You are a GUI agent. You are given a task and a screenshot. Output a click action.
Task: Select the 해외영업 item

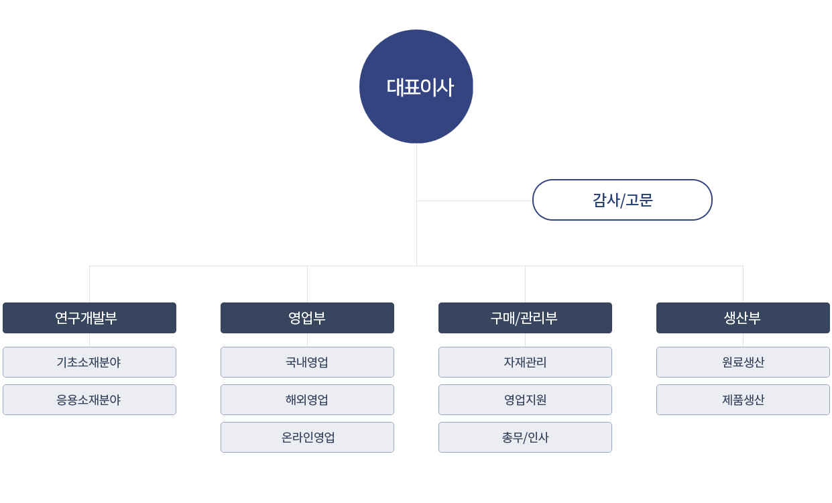tap(307, 400)
